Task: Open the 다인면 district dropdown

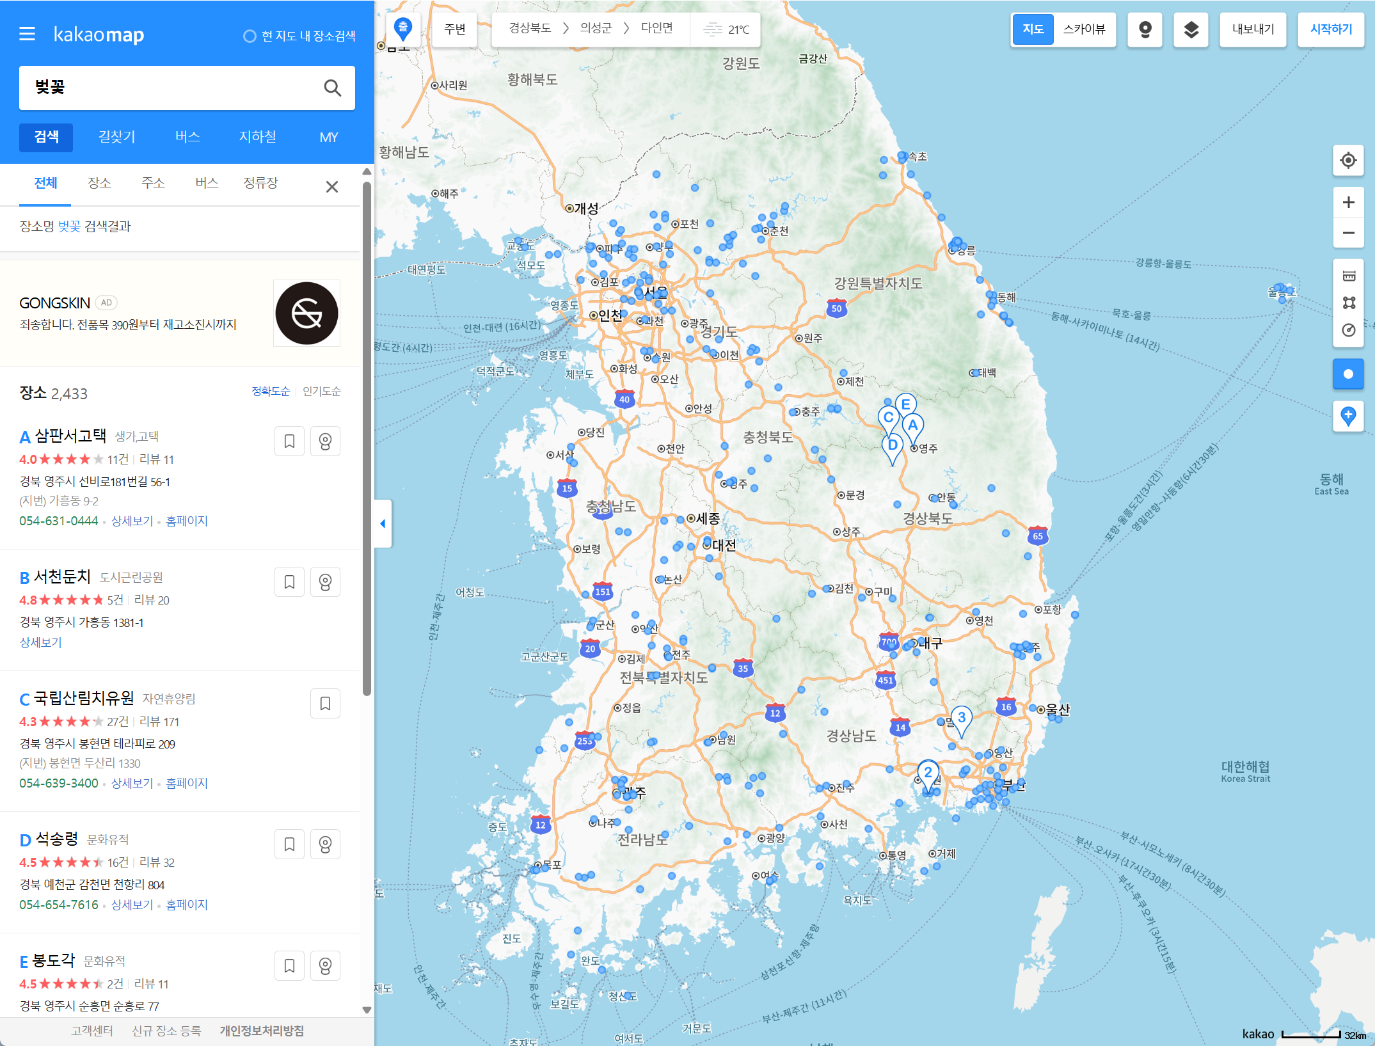Action: 656,28
